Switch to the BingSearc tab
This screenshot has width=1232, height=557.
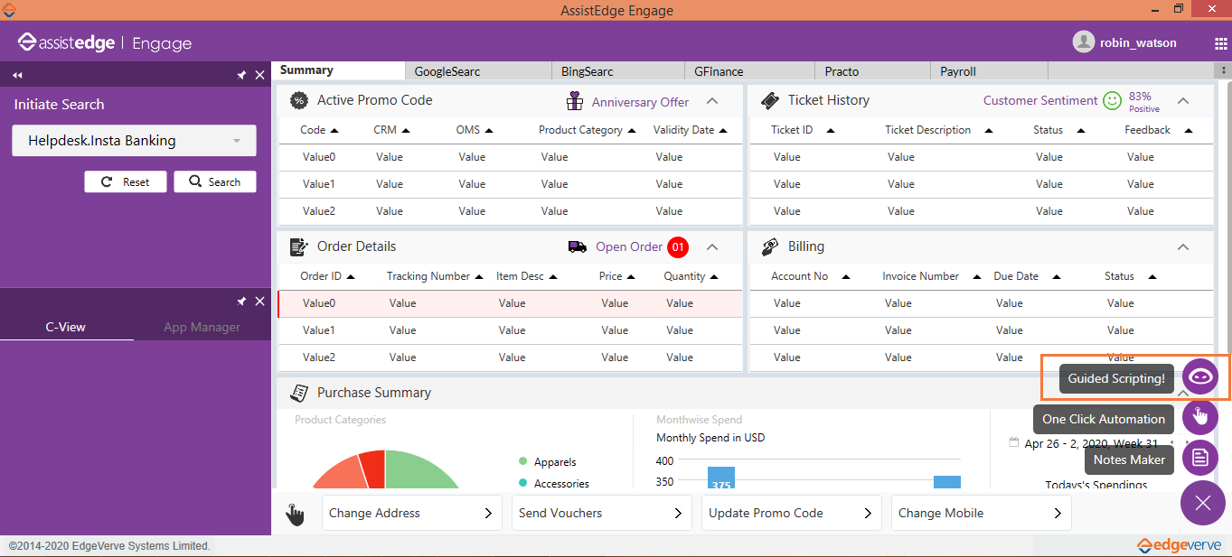click(618, 71)
